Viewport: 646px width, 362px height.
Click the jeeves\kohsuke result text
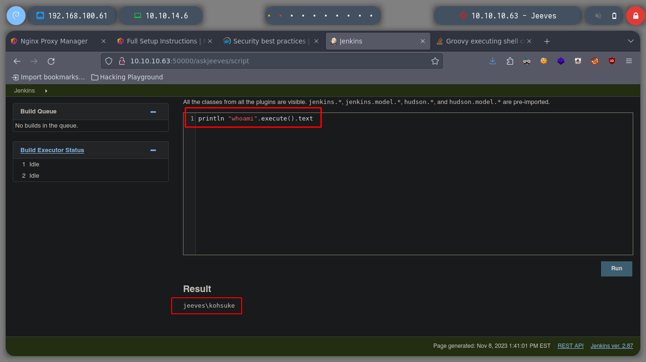point(209,306)
